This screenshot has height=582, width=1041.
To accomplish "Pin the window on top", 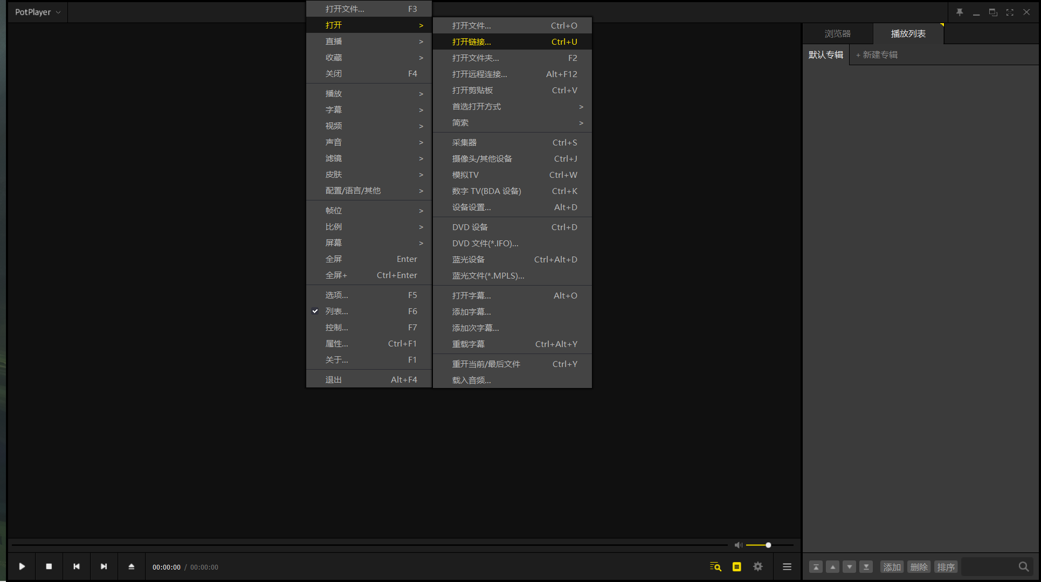I will point(960,12).
